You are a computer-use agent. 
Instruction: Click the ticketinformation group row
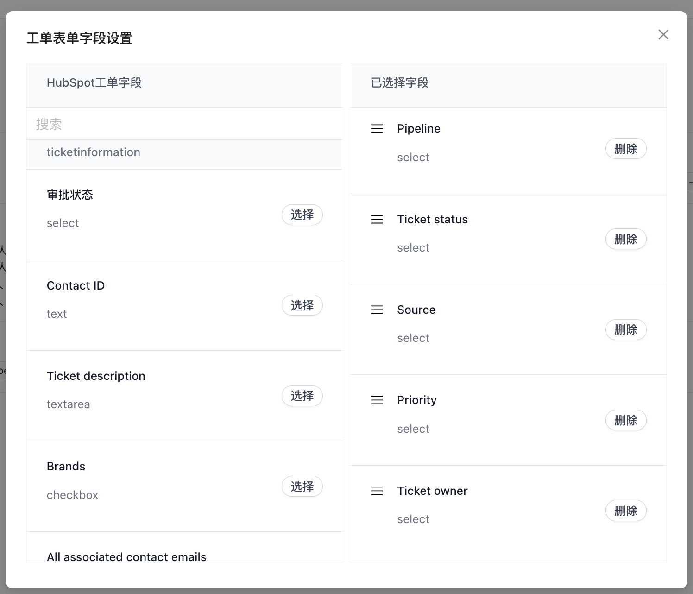pyautogui.click(x=184, y=152)
